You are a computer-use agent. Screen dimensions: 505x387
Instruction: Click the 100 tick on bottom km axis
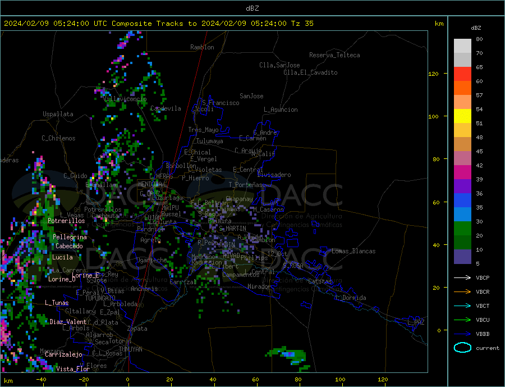coord(340,380)
